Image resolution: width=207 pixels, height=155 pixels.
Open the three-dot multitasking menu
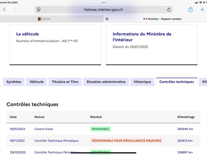pos(103,3)
